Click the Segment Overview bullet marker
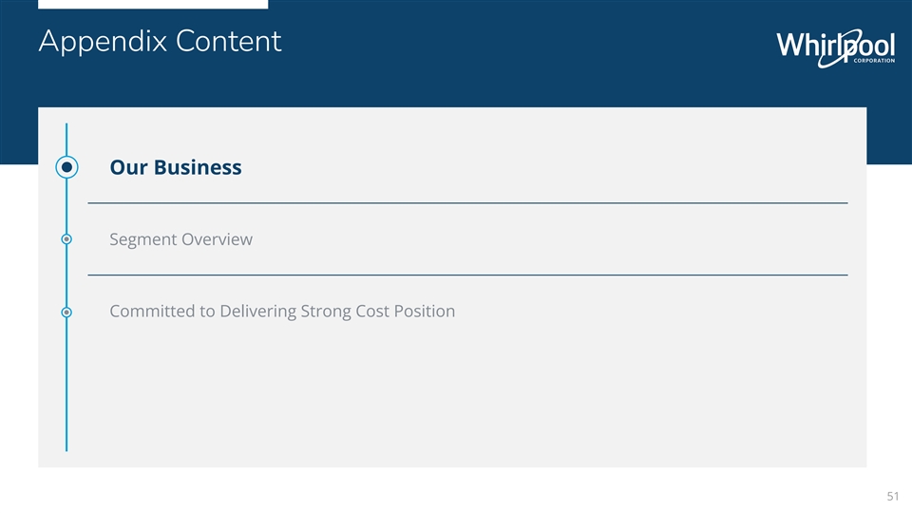 click(x=66, y=239)
